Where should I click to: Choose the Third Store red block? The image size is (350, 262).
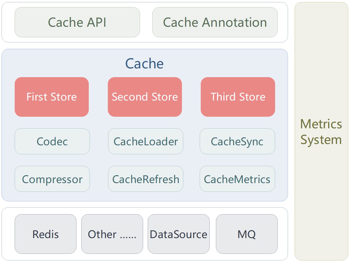[x=238, y=97]
